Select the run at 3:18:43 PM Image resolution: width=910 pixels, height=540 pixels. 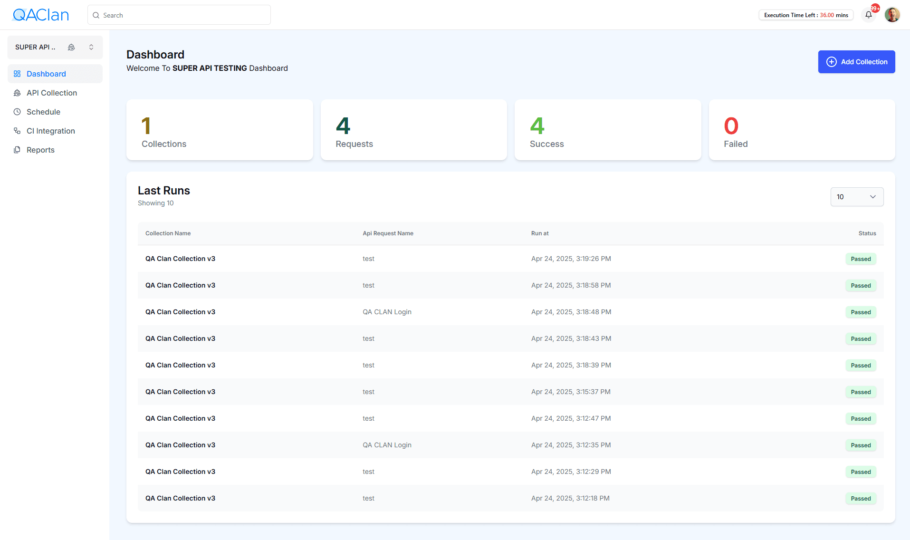click(510, 338)
